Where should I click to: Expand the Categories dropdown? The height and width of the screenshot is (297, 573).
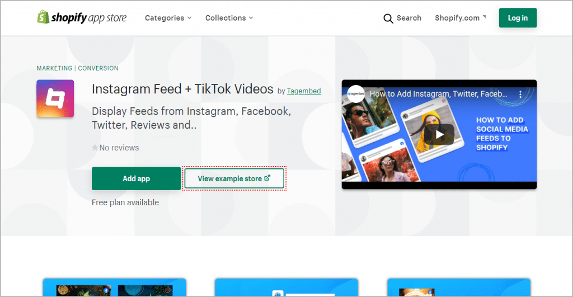[x=168, y=18]
